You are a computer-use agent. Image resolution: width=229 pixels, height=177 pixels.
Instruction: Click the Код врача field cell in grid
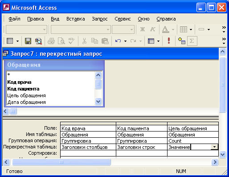point(88,128)
